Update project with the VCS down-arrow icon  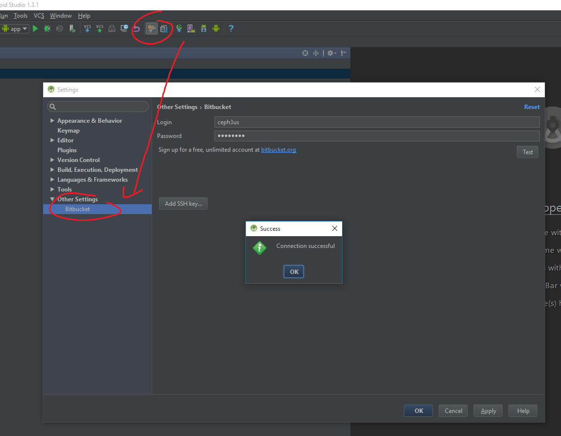point(87,28)
